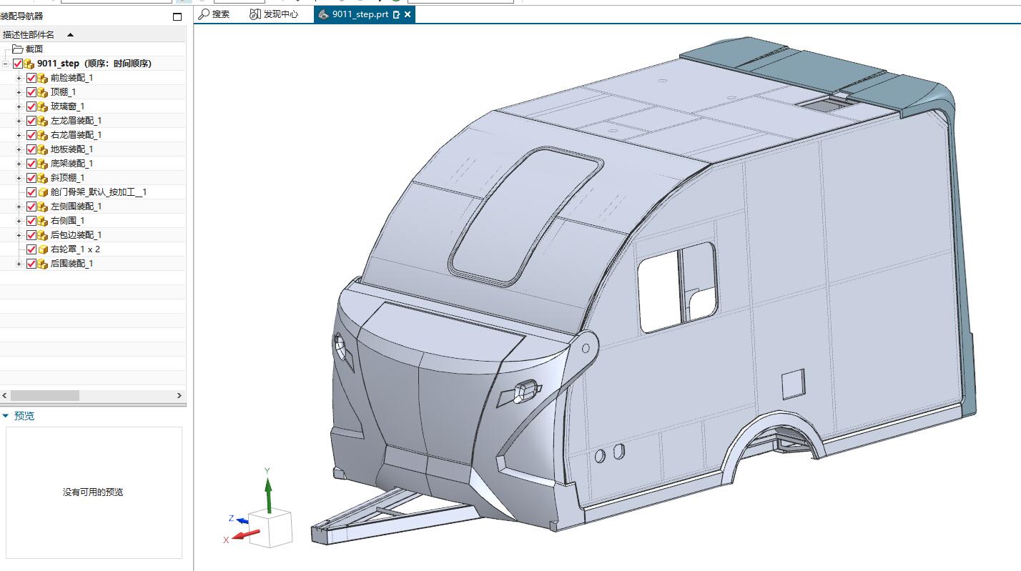
Task: Collapse the 9011_step root node
Action: point(6,64)
